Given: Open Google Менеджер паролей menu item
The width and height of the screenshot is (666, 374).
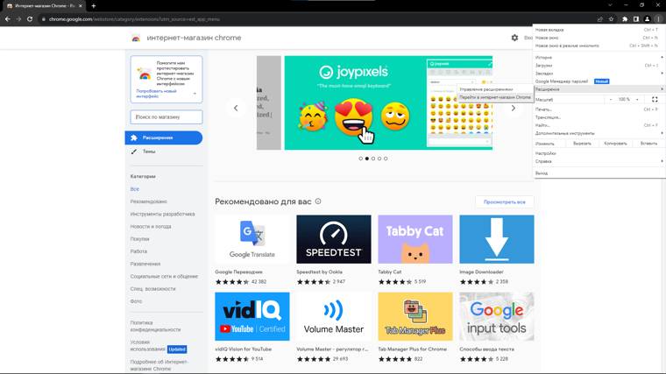Looking at the screenshot, I should (x=599, y=81).
